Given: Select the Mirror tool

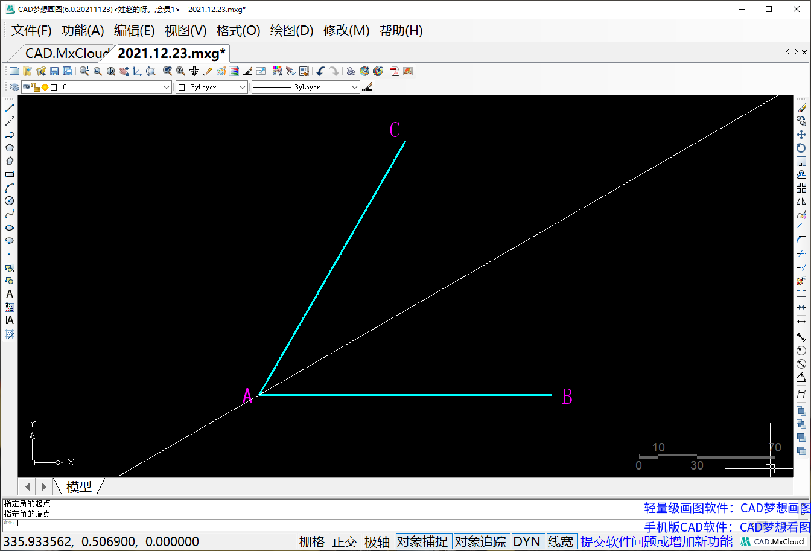Looking at the screenshot, I should click(x=801, y=201).
